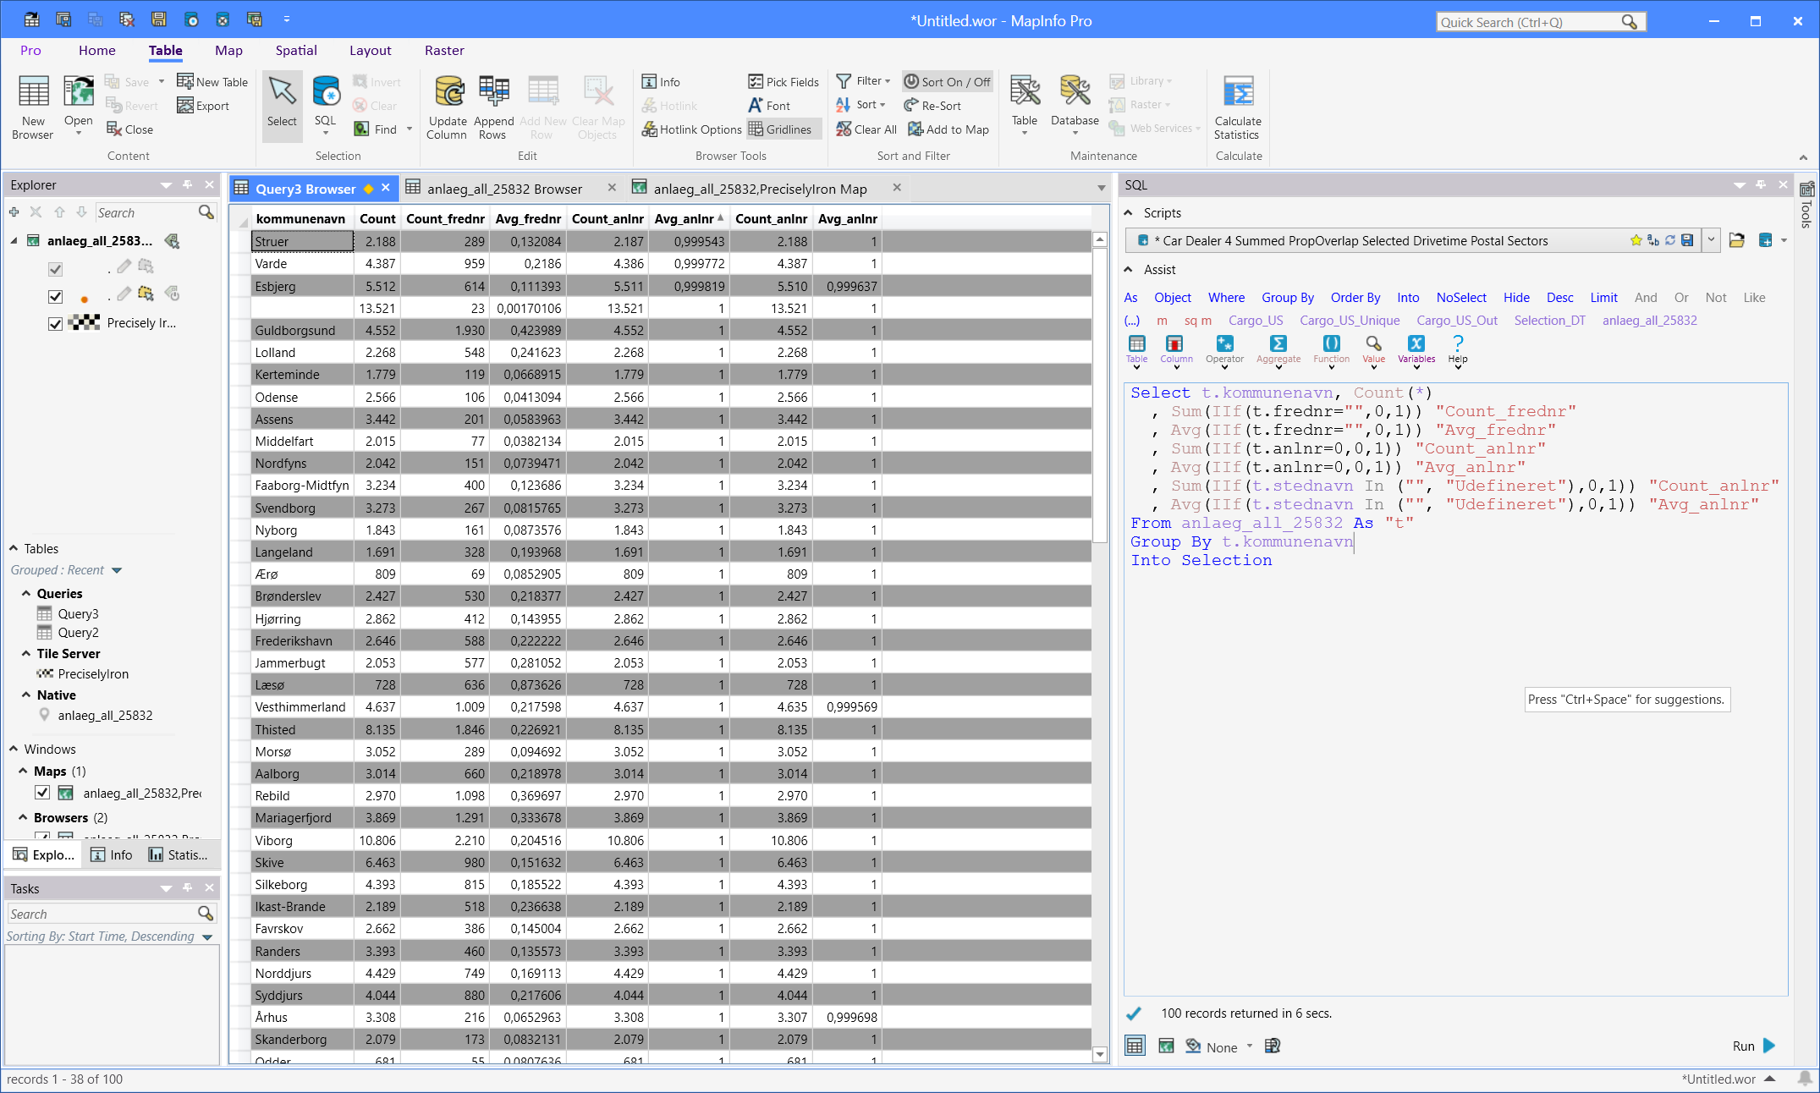Uncheck the anlaeg_all_25832 map window checkbox
Viewport: 1820px width, 1093px height.
[42, 793]
